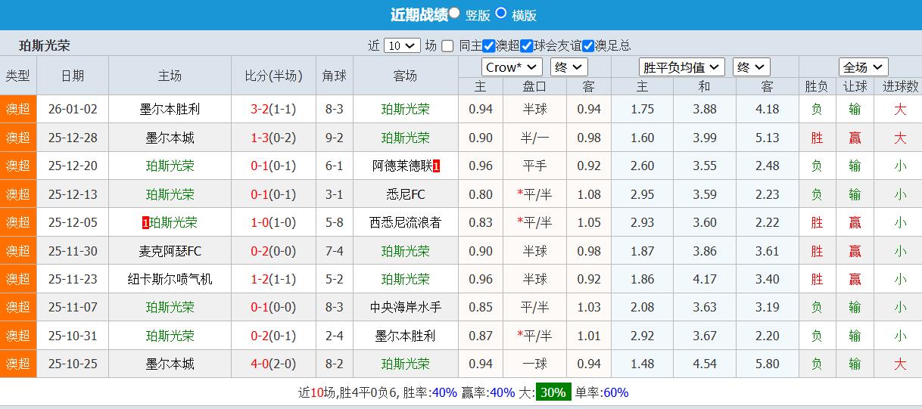The width and height of the screenshot is (922, 409).
Task: Click the 盘口 column header
Action: click(534, 87)
